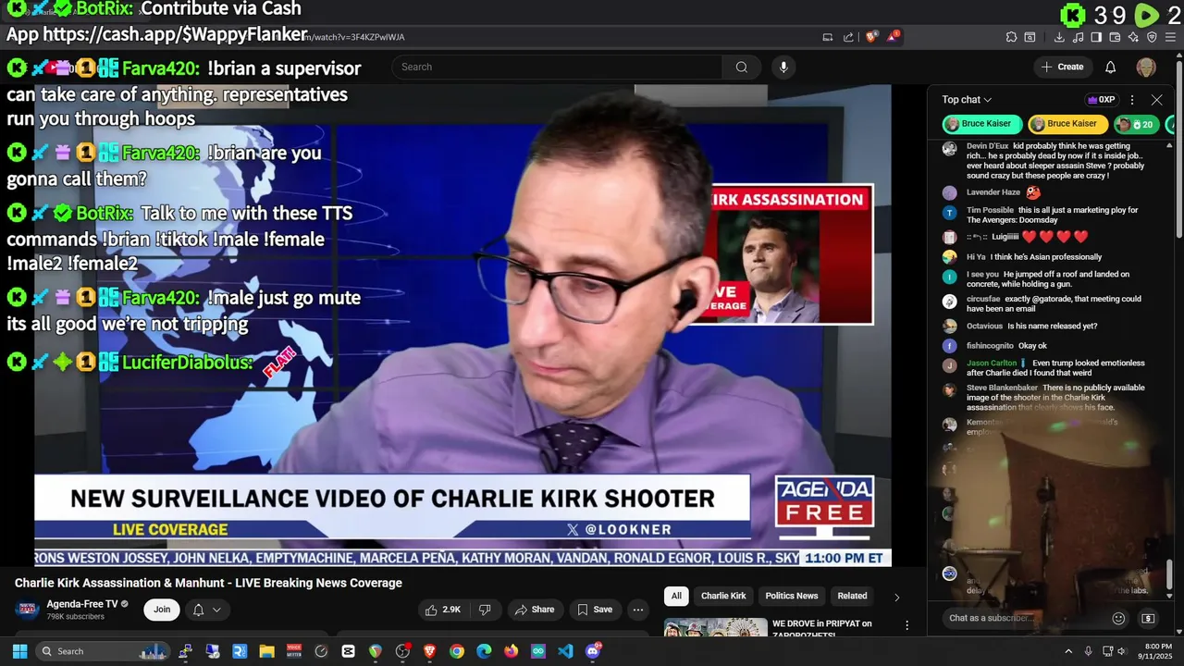
Task: Show hidden system tray icons chevron
Action: tap(1068, 651)
